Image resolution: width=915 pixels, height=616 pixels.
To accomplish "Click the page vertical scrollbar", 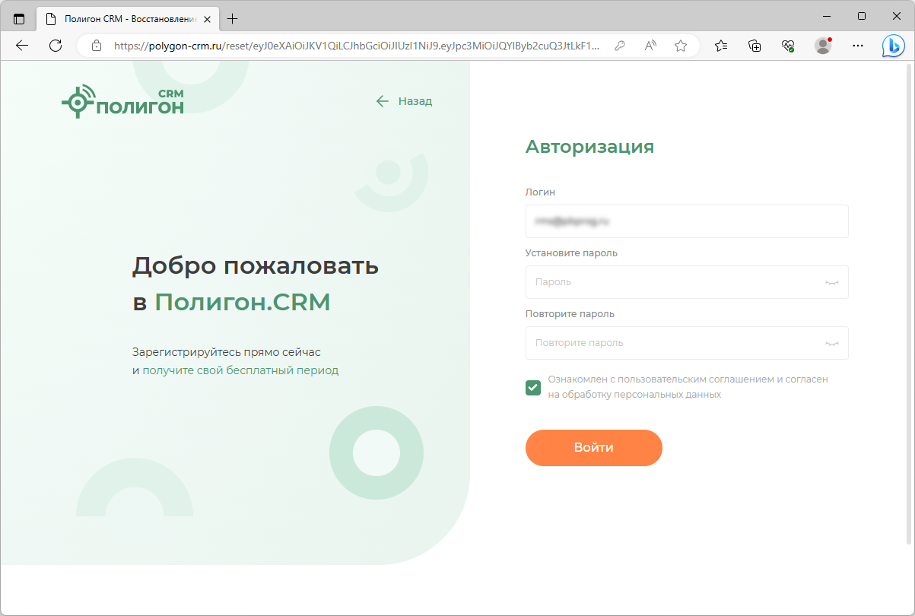I will [910, 304].
